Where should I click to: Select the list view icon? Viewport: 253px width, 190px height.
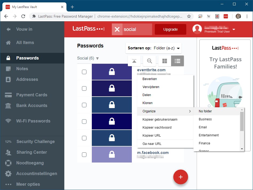pos(177,61)
